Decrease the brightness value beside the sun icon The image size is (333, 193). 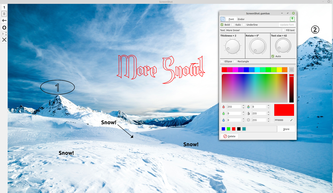click(268, 121)
